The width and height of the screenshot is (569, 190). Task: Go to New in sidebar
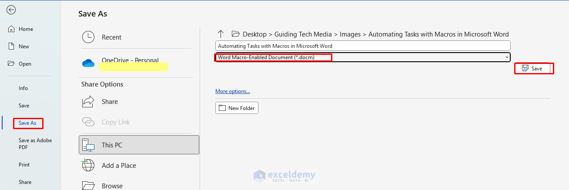pos(24,47)
